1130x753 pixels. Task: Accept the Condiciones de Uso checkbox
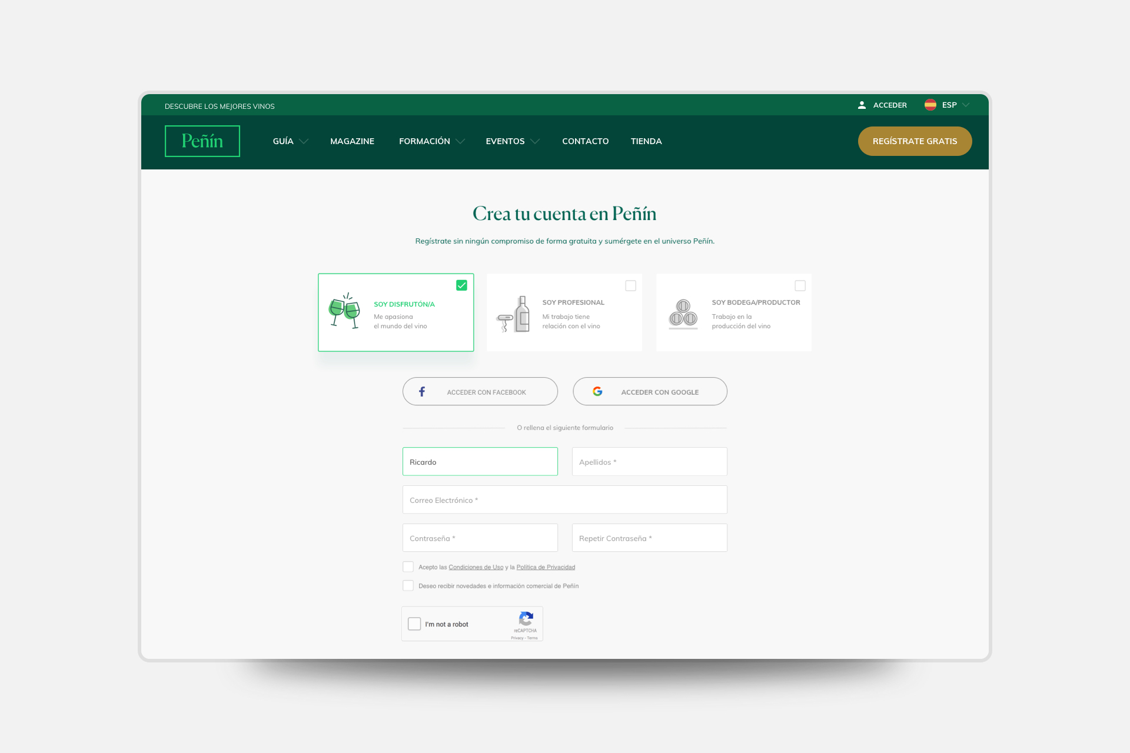(x=408, y=567)
